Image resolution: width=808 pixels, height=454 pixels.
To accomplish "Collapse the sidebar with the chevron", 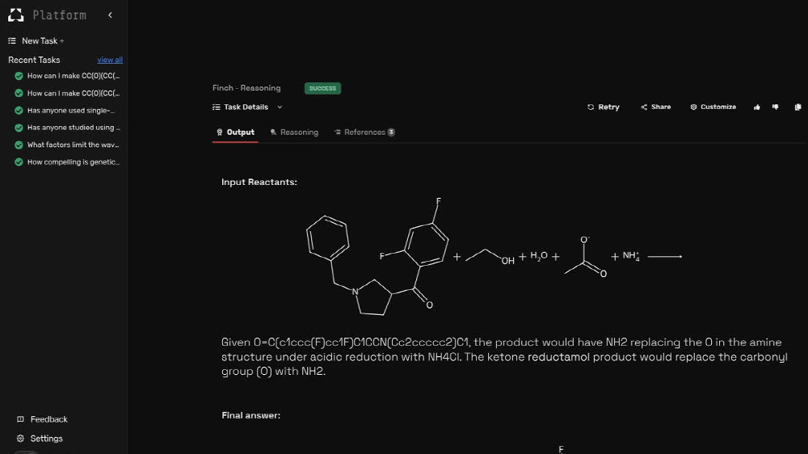I will pos(110,15).
